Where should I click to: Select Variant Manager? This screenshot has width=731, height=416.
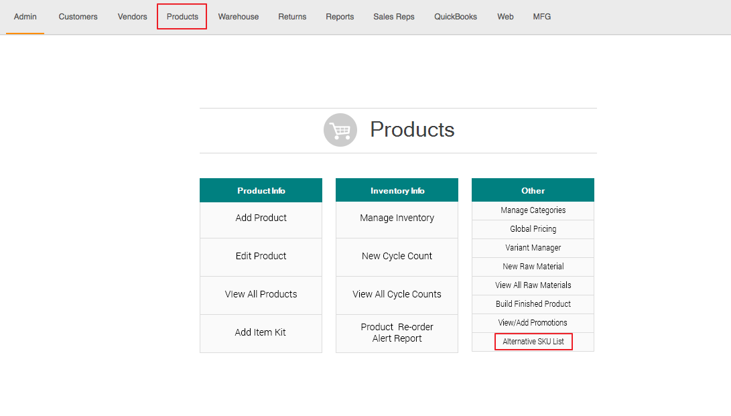tap(533, 248)
